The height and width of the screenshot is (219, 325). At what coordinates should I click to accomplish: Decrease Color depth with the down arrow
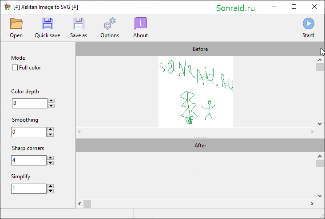51,106
